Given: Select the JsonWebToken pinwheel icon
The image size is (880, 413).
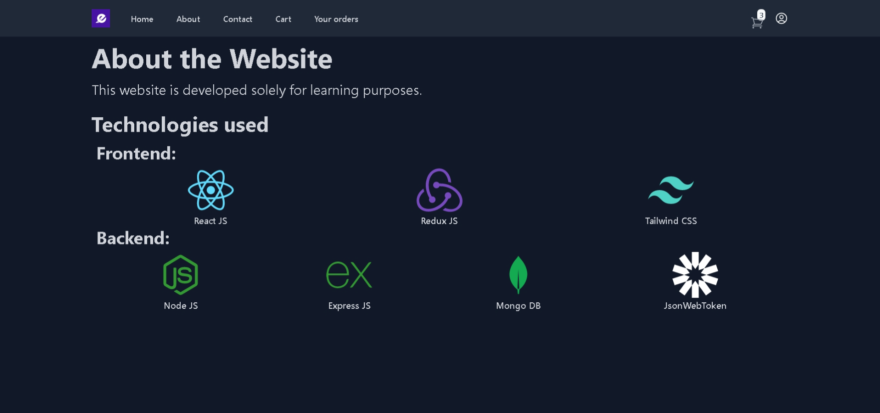Looking at the screenshot, I should click(x=695, y=274).
